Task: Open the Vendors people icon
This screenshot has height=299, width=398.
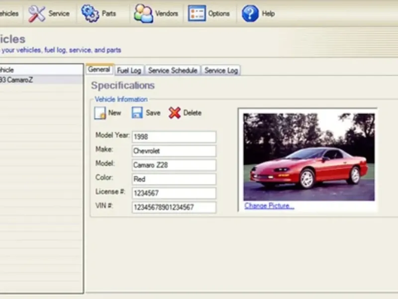Action: point(143,13)
